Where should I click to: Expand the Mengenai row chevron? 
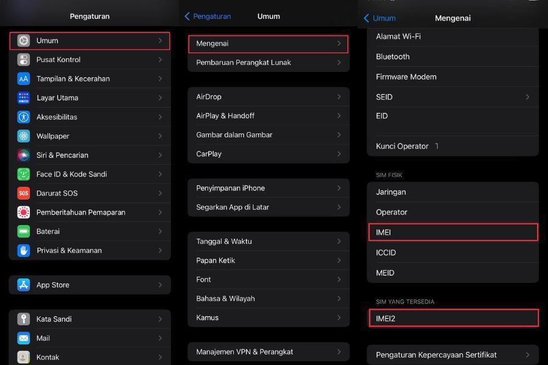coord(339,43)
